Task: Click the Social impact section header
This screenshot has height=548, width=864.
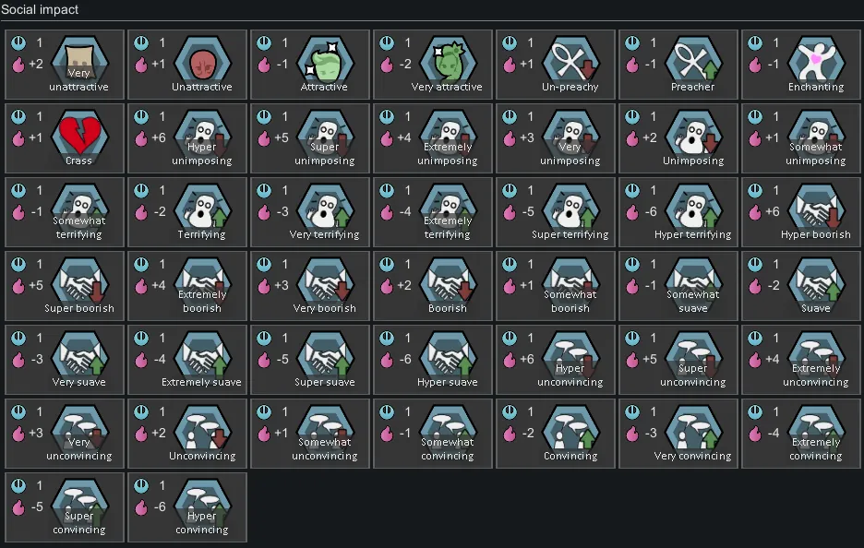Action: [x=40, y=9]
